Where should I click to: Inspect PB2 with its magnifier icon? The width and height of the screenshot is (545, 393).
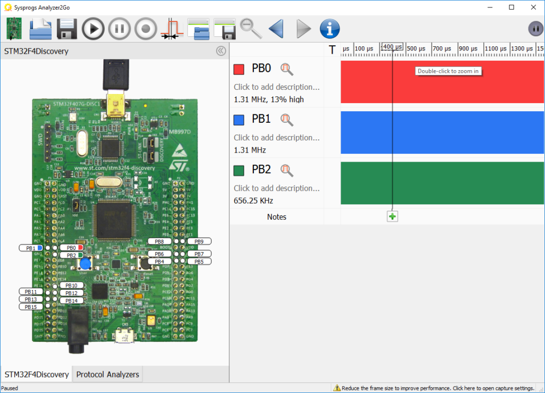pos(287,170)
